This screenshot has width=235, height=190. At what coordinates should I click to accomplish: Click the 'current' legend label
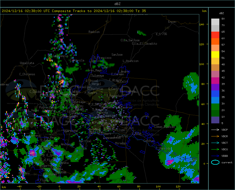(227, 162)
